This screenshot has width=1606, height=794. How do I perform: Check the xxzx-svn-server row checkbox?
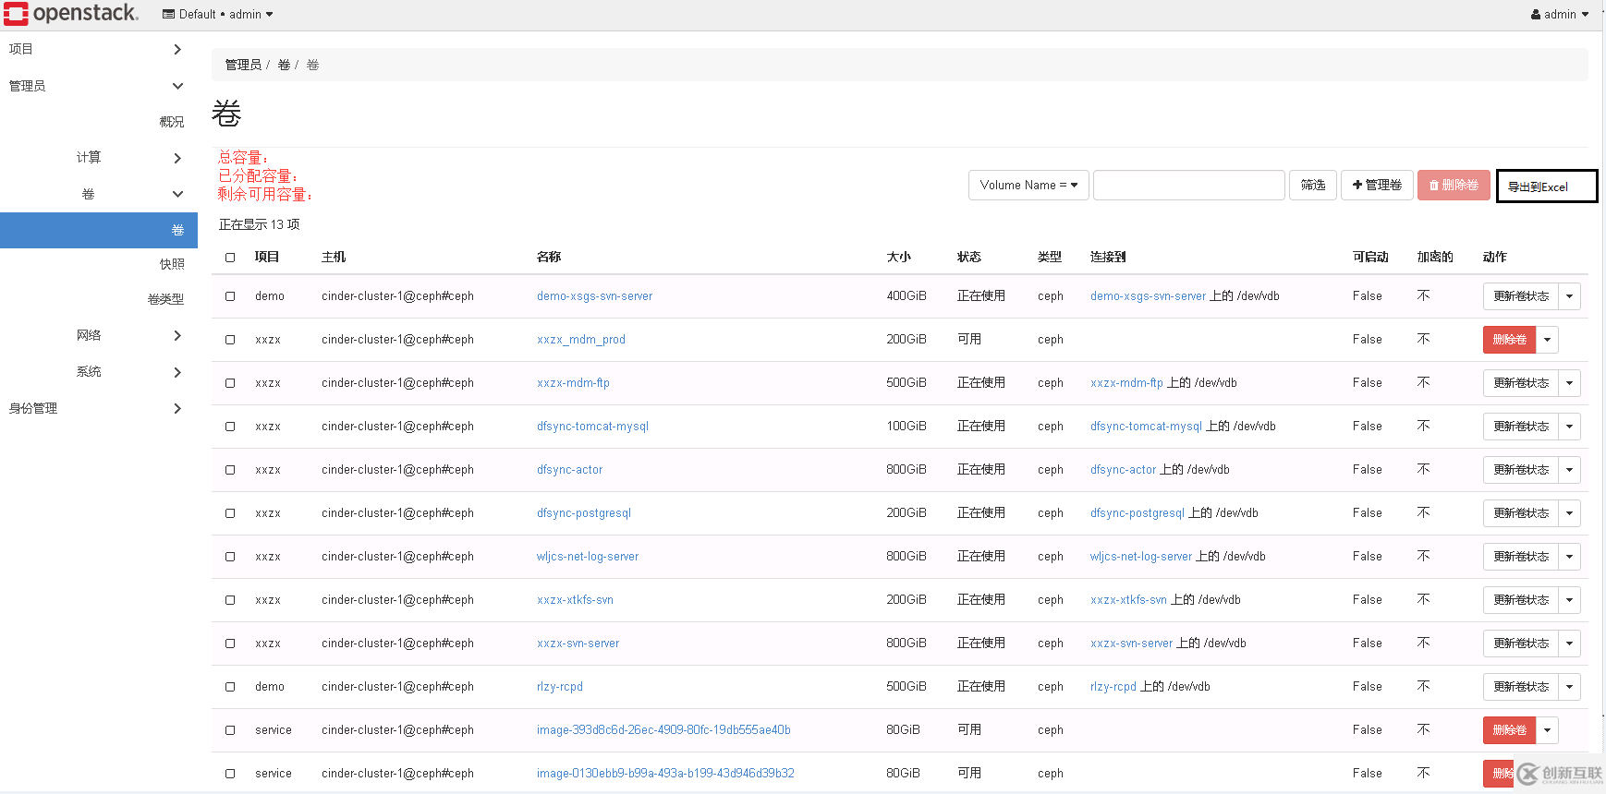pos(230,644)
